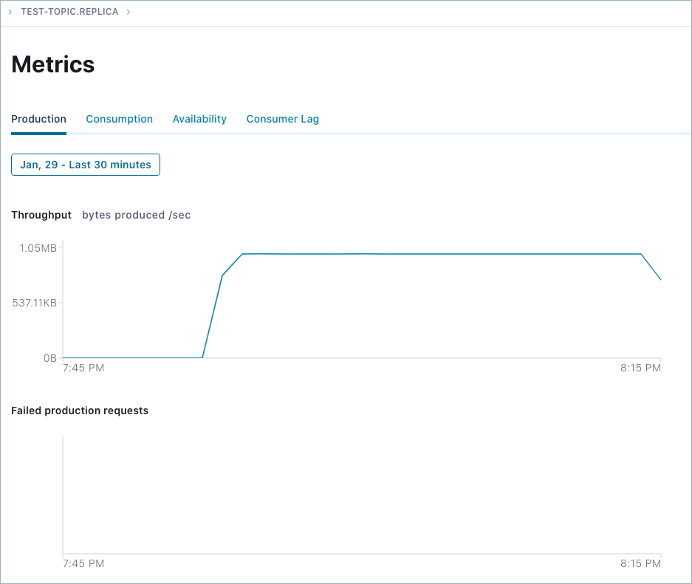Switch to the Consumption tab

(x=119, y=119)
